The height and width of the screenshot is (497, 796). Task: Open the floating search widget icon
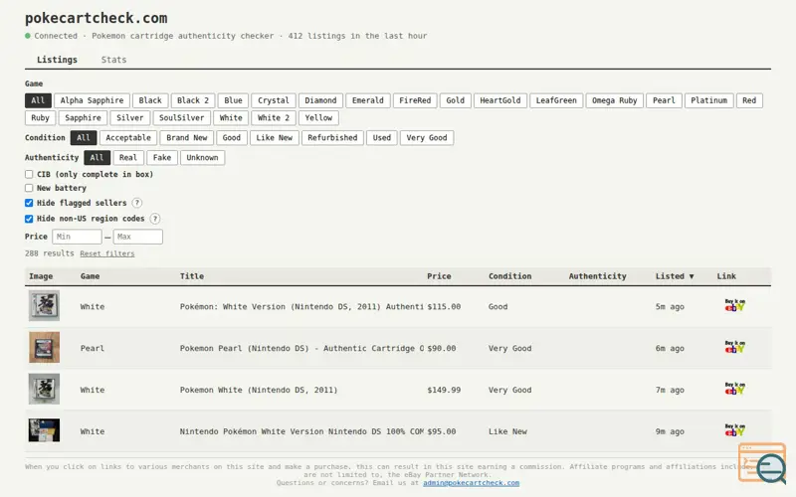coord(763,463)
